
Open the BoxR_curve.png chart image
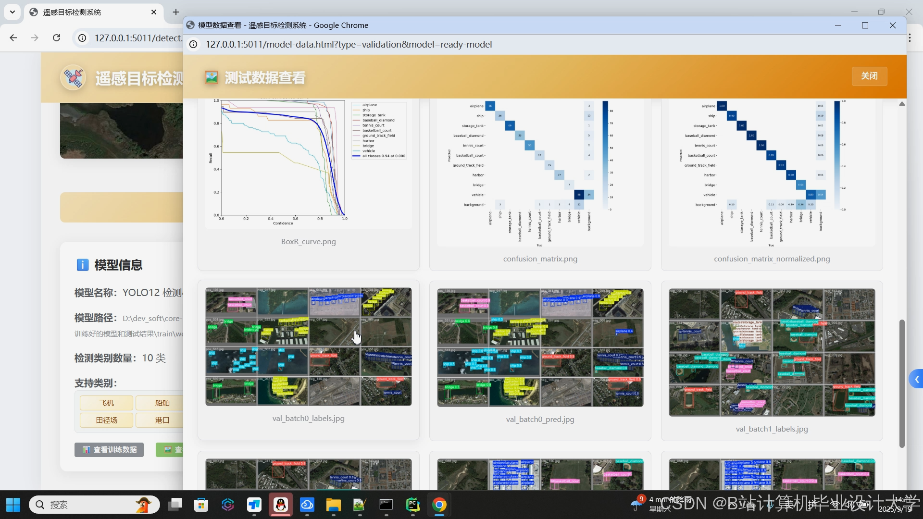click(308, 163)
